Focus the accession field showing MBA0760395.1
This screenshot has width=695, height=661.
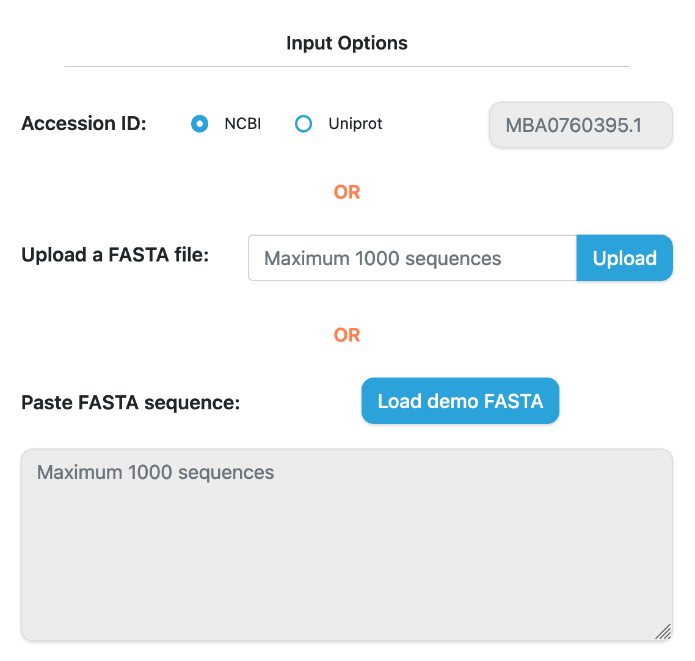click(581, 125)
